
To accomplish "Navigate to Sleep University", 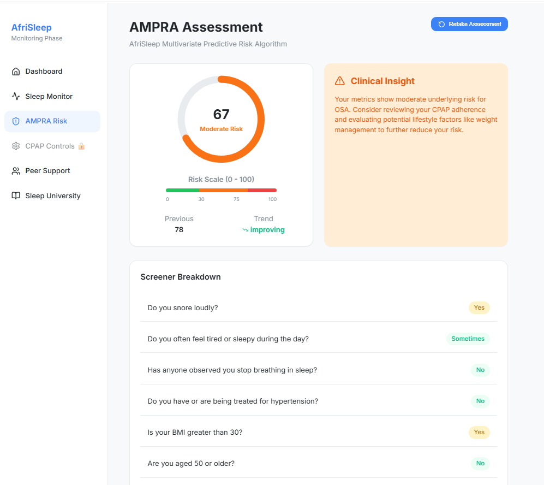I will pyautogui.click(x=52, y=196).
